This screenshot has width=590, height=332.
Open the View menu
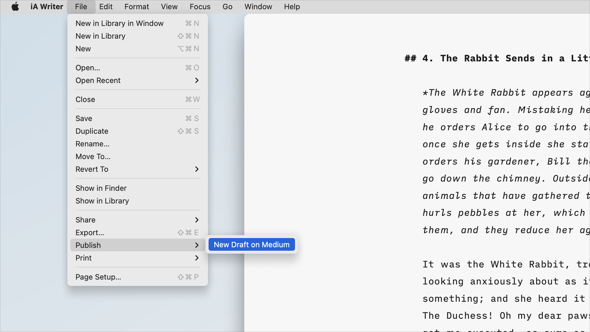pos(169,7)
